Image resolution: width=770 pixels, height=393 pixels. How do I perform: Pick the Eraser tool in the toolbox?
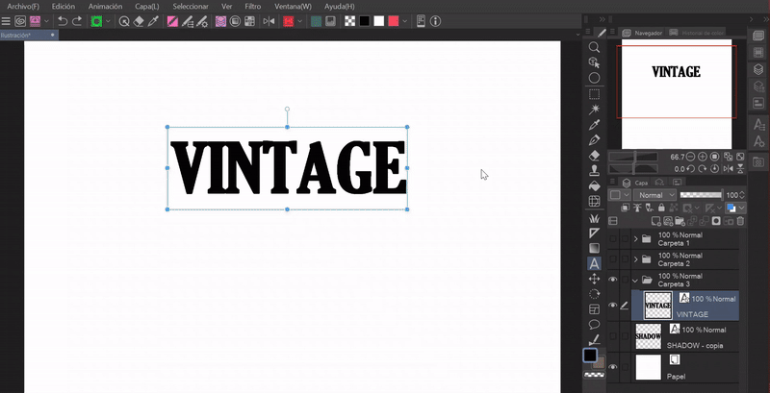pos(594,155)
